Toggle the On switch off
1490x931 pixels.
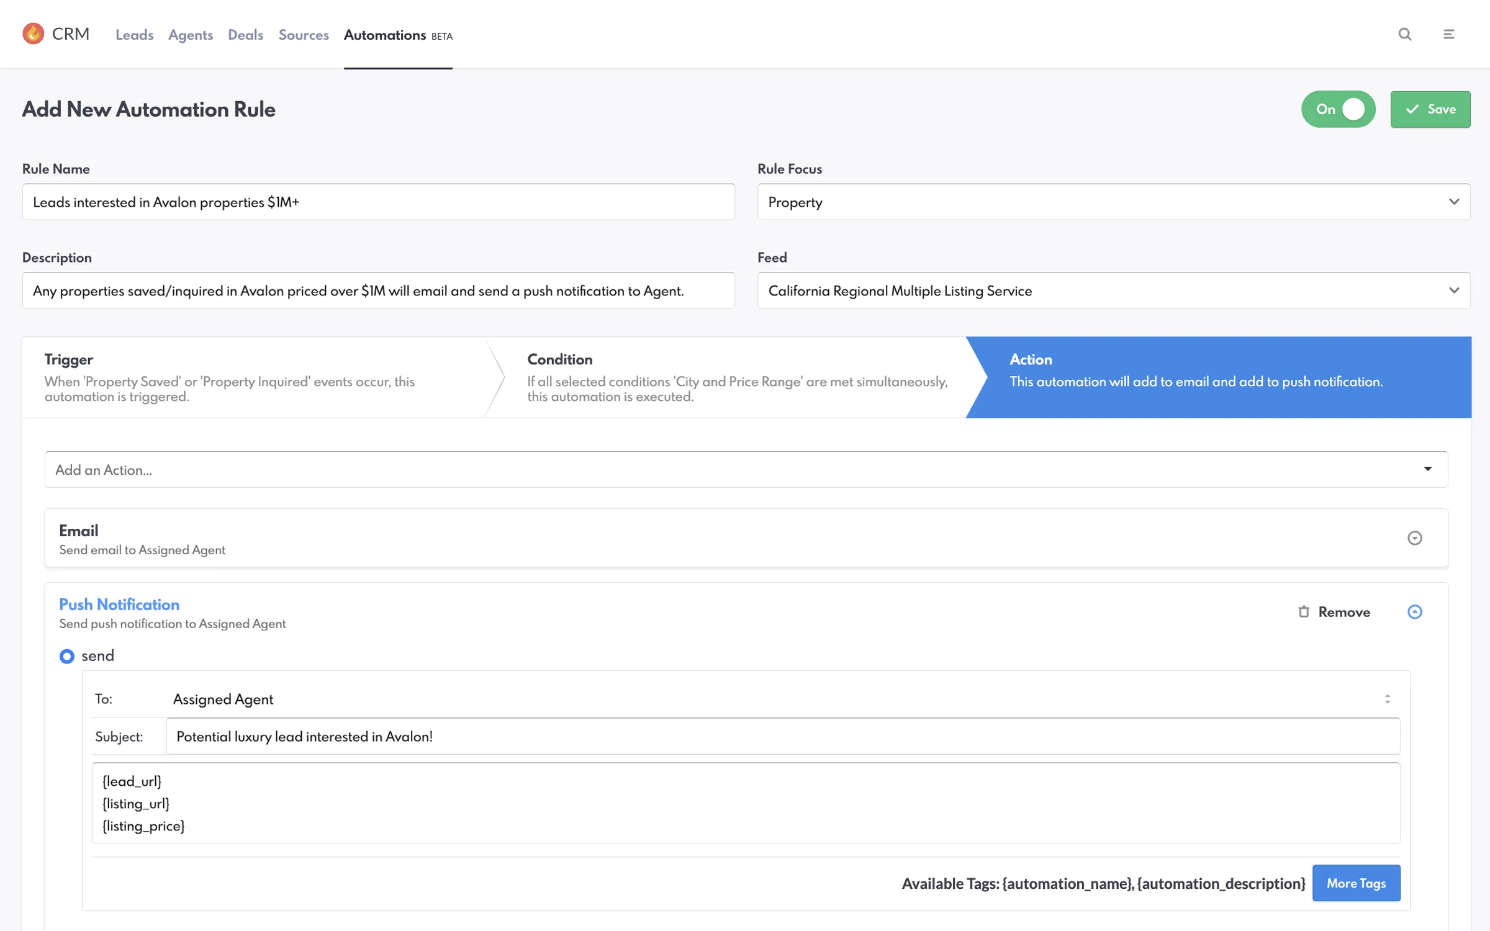[1339, 109]
